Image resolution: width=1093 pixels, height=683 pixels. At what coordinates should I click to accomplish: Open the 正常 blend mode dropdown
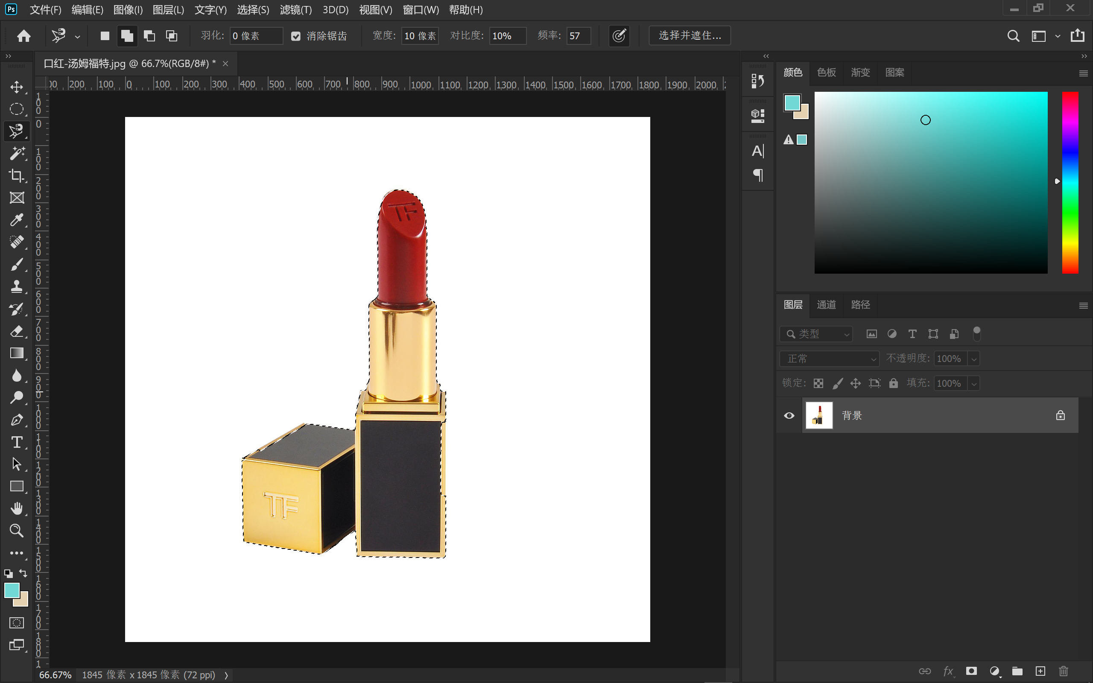830,359
